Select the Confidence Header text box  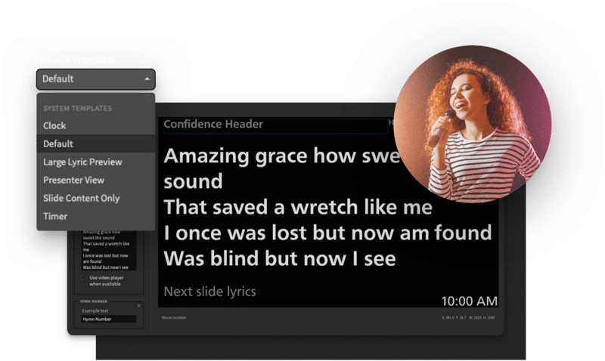coord(275,125)
